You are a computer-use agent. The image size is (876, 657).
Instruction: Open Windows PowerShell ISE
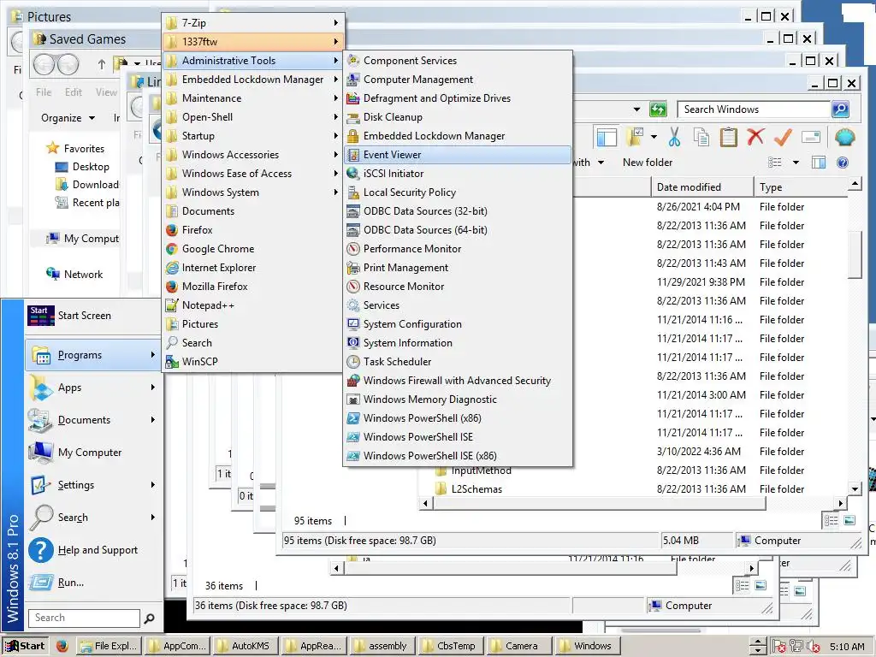pos(458,437)
